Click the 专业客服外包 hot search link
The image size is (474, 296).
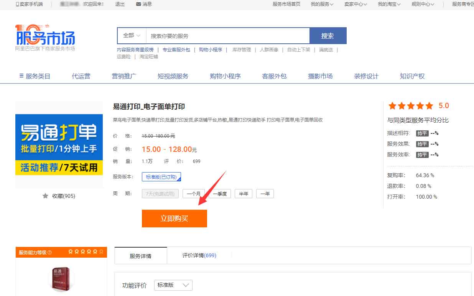coord(176,50)
